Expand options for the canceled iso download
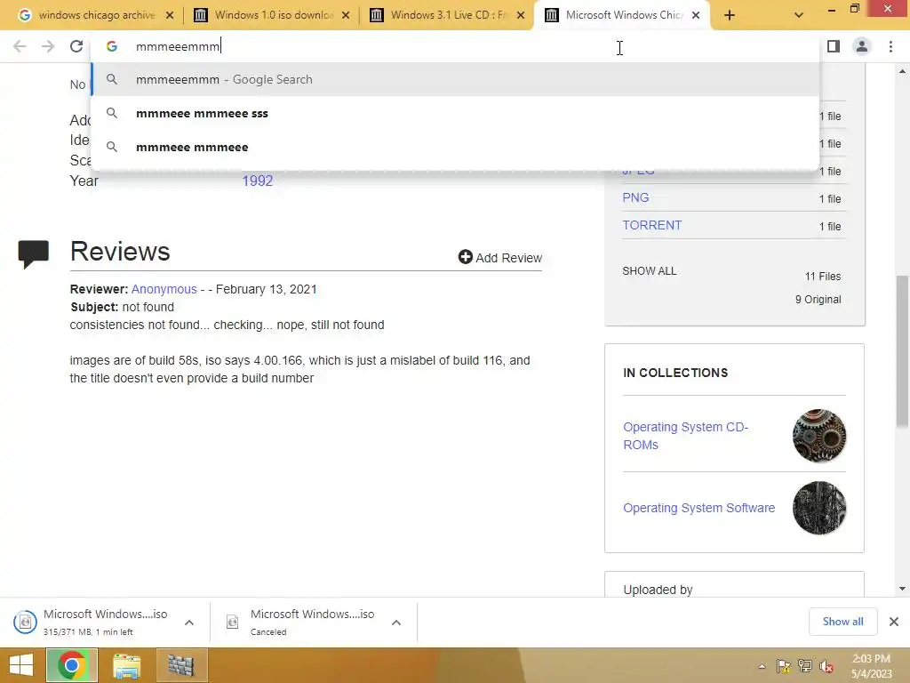Screen dimensions: 910x683 [x=396, y=623]
